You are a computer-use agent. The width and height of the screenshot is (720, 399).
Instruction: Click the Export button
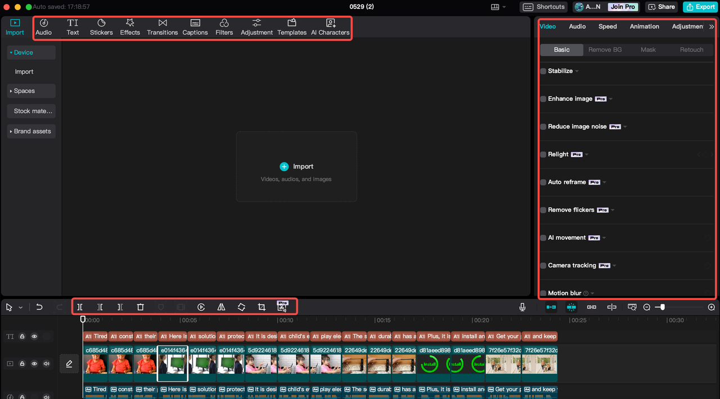[x=700, y=7]
